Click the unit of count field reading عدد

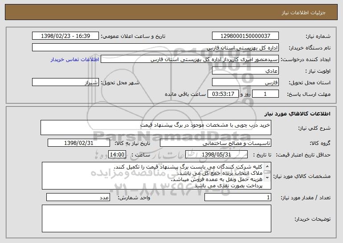78,197
